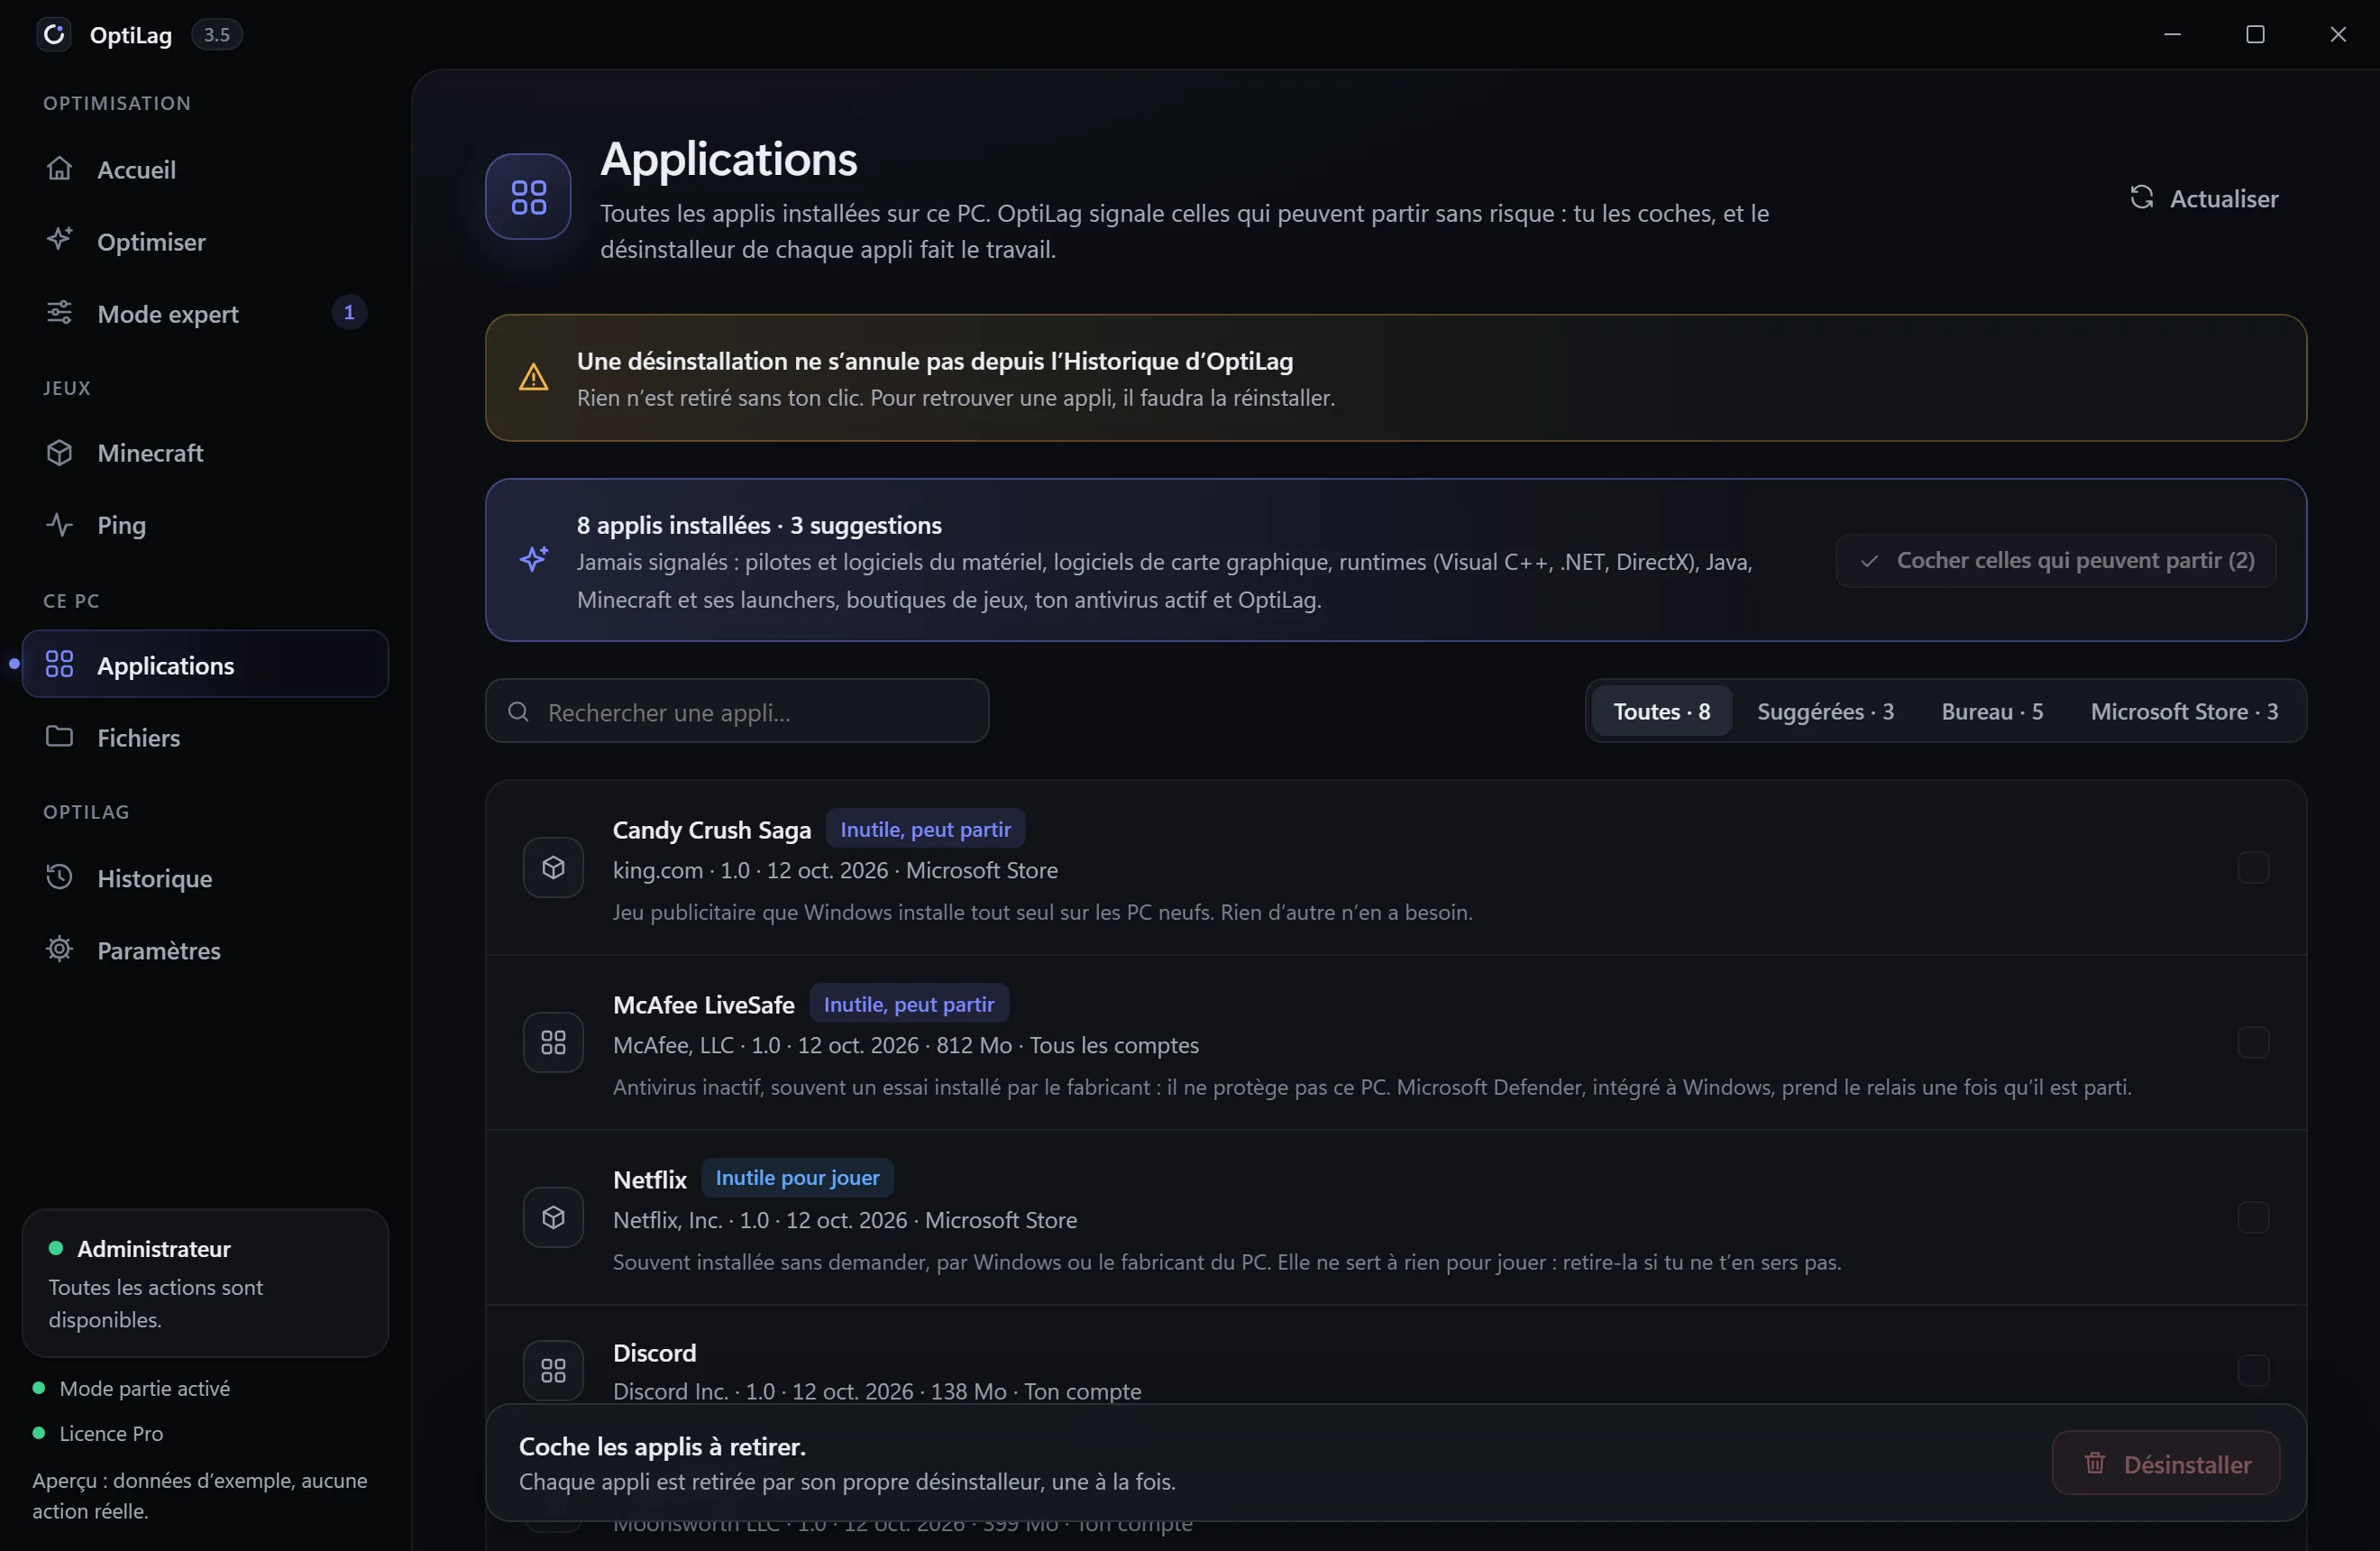The width and height of the screenshot is (2380, 1551).
Task: Open Accueil home icon in sidebar
Action: [x=59, y=168]
